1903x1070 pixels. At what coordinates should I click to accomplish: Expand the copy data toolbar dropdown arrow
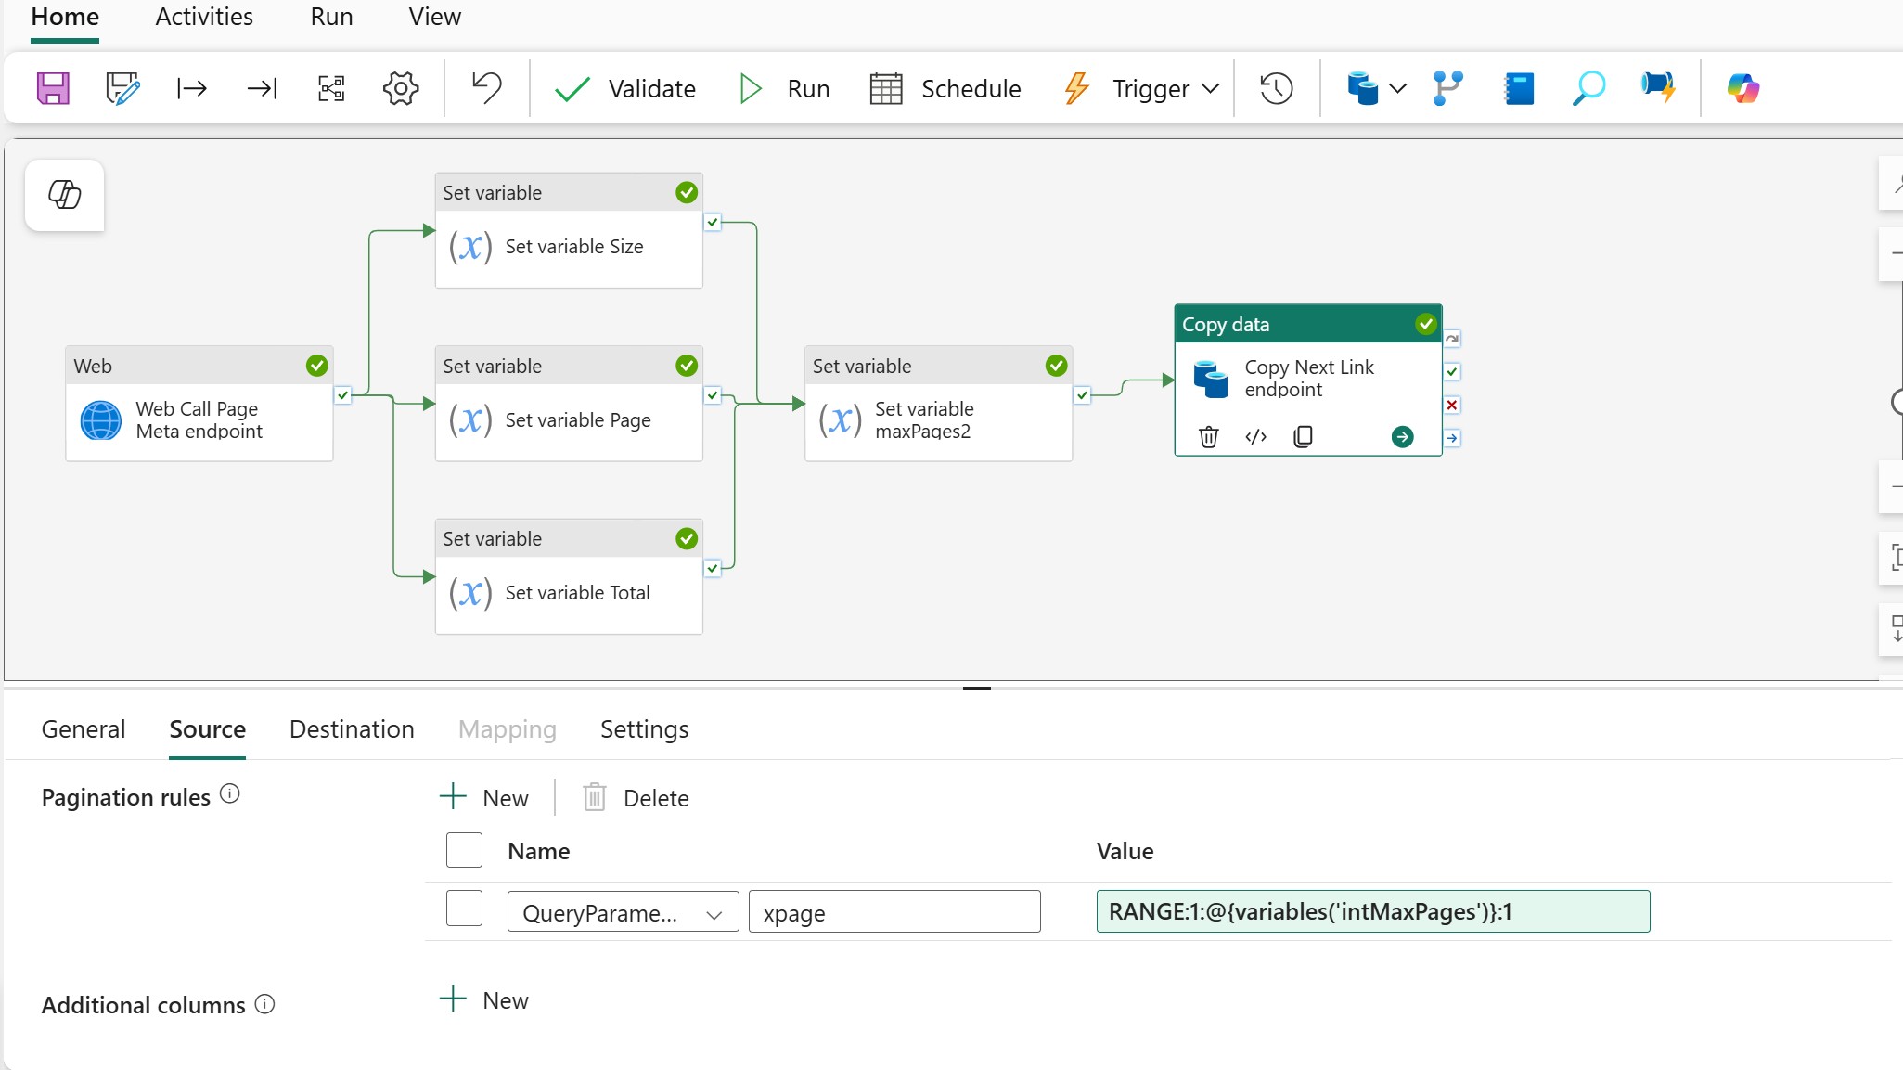click(1397, 89)
